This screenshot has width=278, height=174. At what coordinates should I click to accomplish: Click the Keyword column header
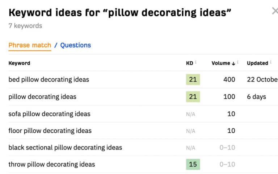19,63
